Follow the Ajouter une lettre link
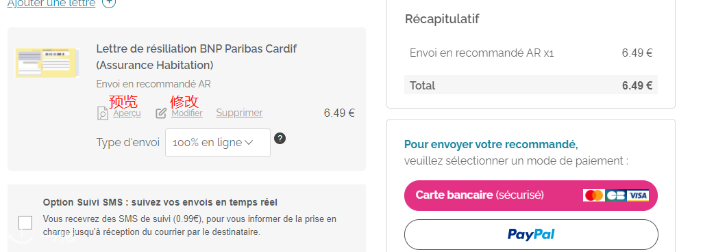Viewport: 703px width, 252px height. point(51,3)
